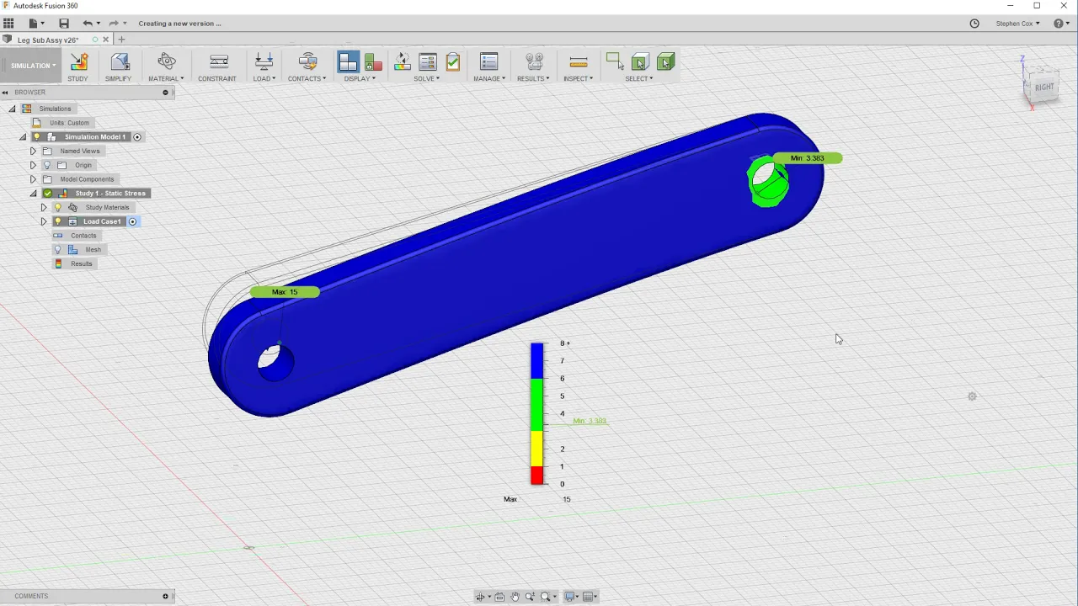Expand the Load Case1 node

[44, 221]
